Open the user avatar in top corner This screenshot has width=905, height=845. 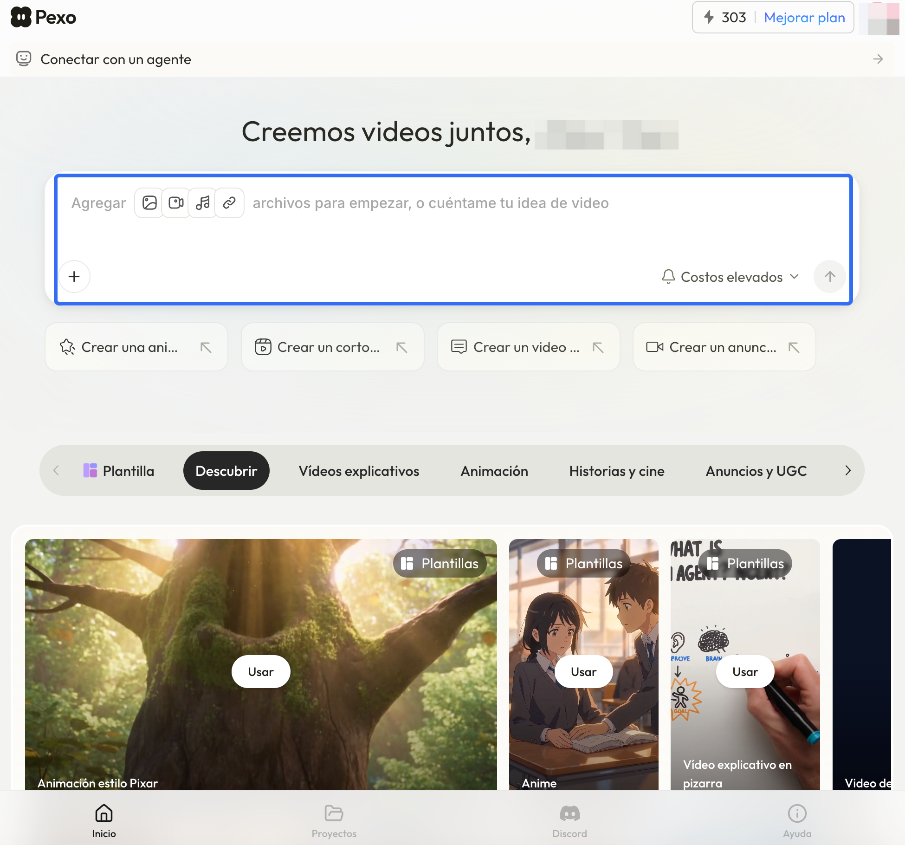coord(879,19)
